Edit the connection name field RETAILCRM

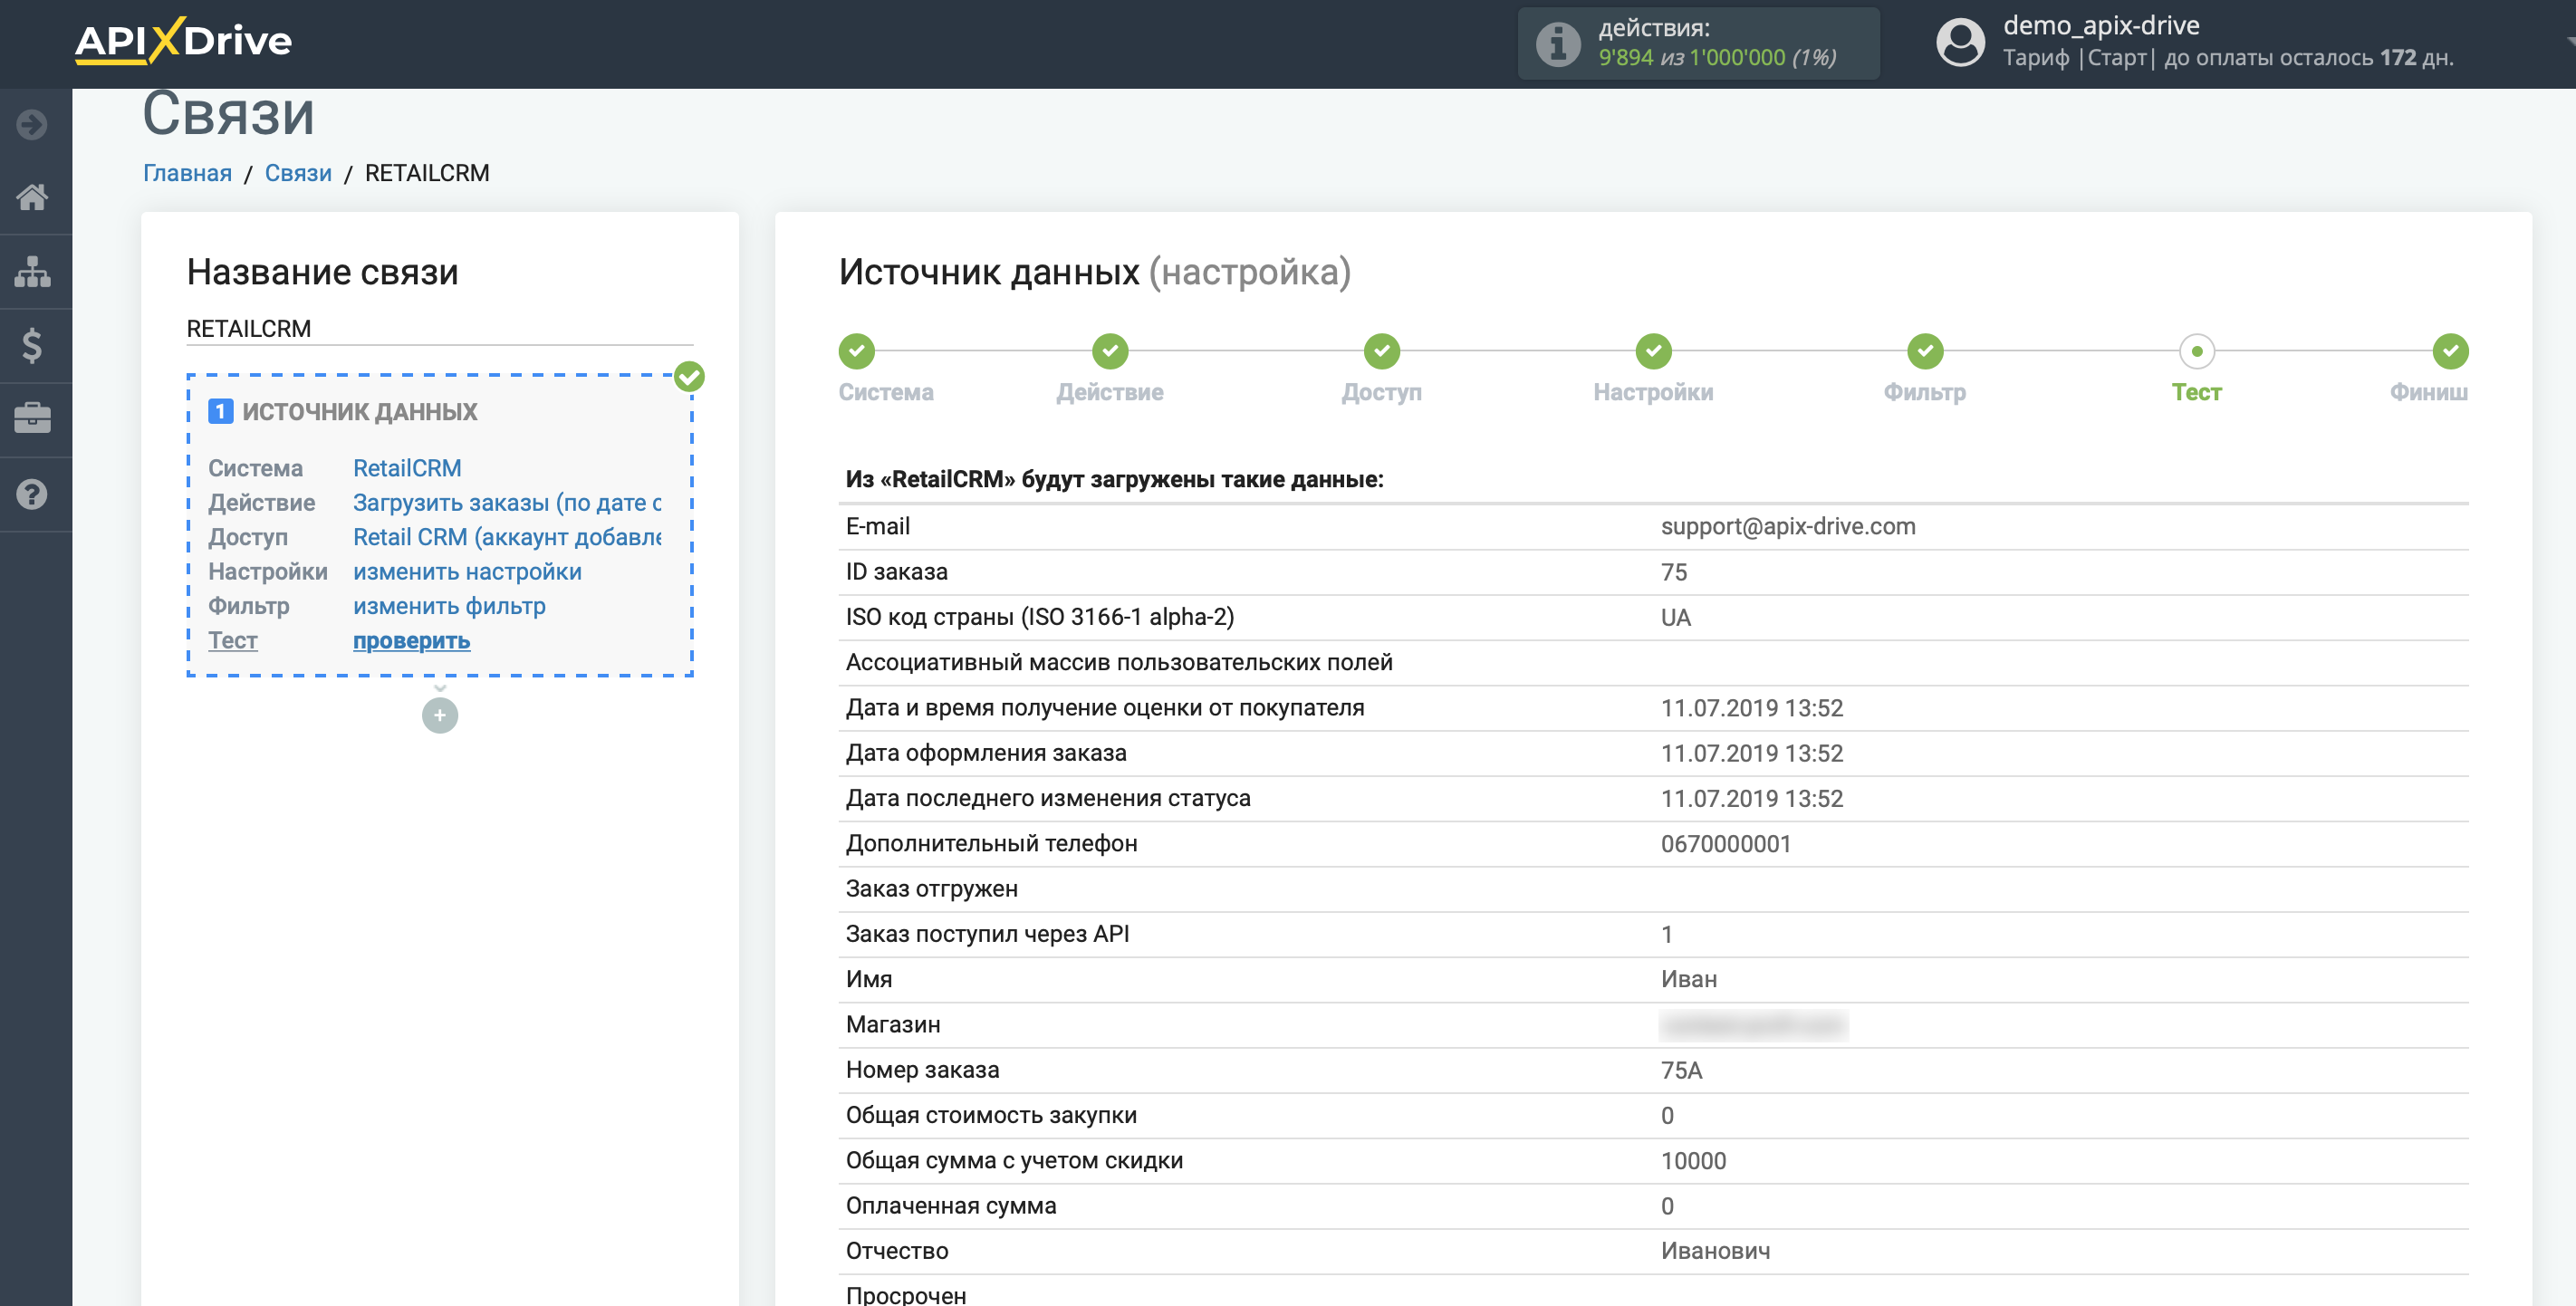(440, 329)
